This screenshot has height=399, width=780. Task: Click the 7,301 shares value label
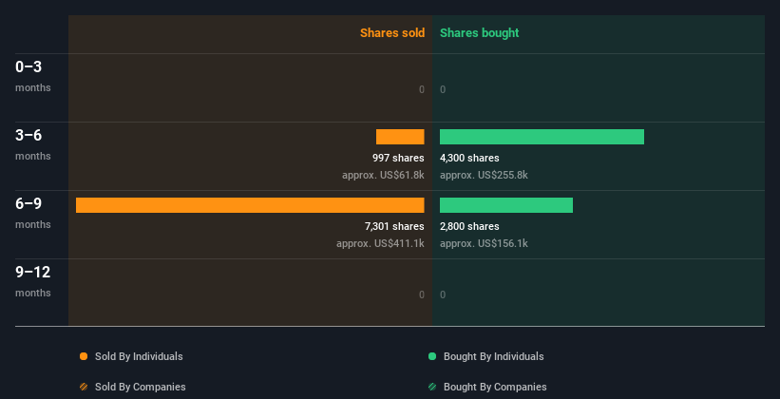click(394, 226)
